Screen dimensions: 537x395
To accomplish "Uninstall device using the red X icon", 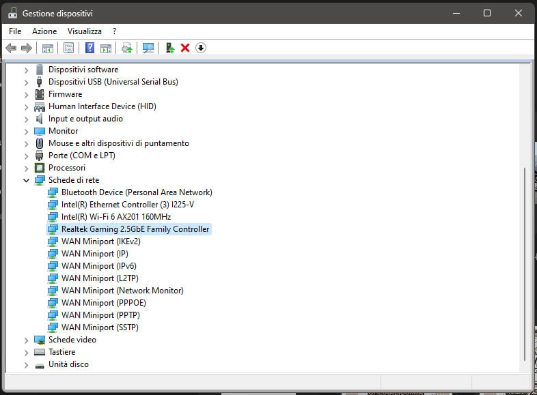I will click(x=185, y=48).
